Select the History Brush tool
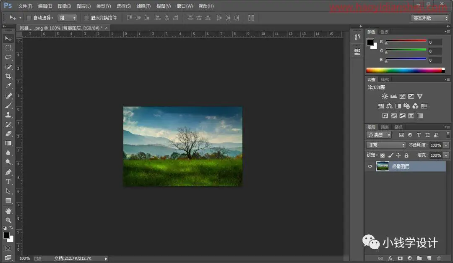This screenshot has height=263, width=453. (x=8, y=124)
